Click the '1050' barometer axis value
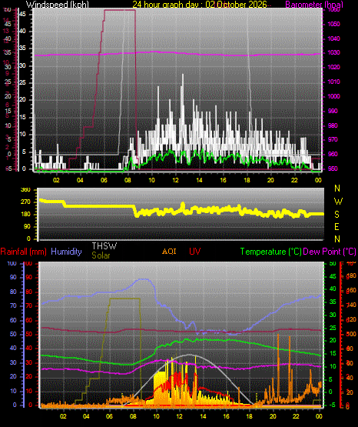 (333, 24)
